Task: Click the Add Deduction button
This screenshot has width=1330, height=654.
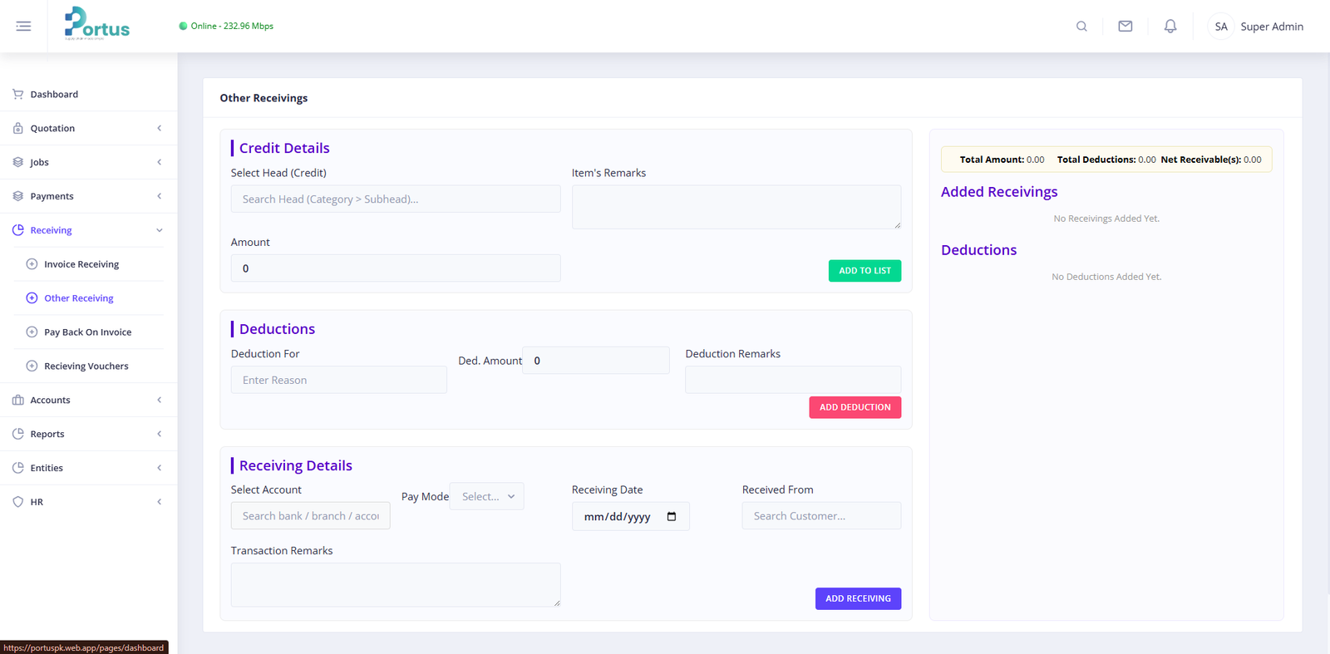Action: (855, 407)
